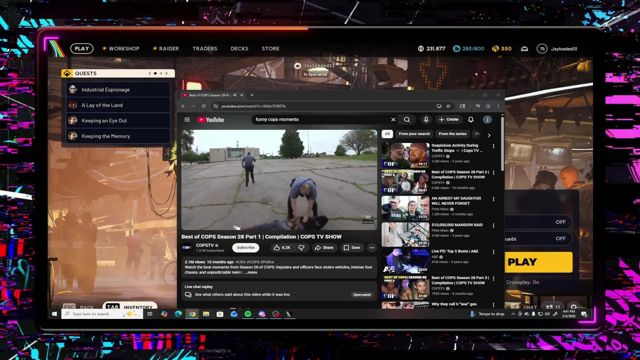Reload the YouTube page in Chrome

[203, 106]
